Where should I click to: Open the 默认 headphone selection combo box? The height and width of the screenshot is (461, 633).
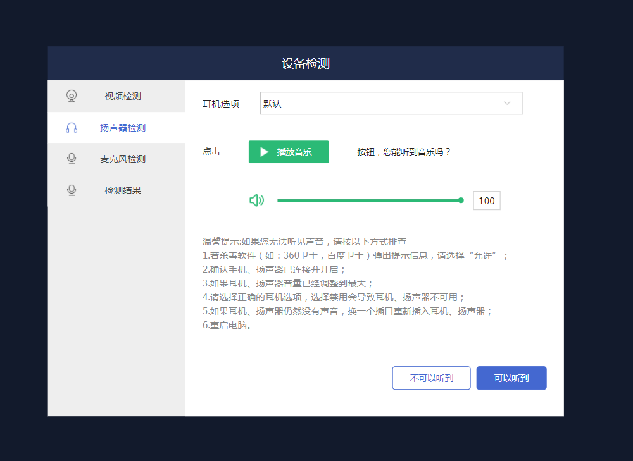click(391, 103)
